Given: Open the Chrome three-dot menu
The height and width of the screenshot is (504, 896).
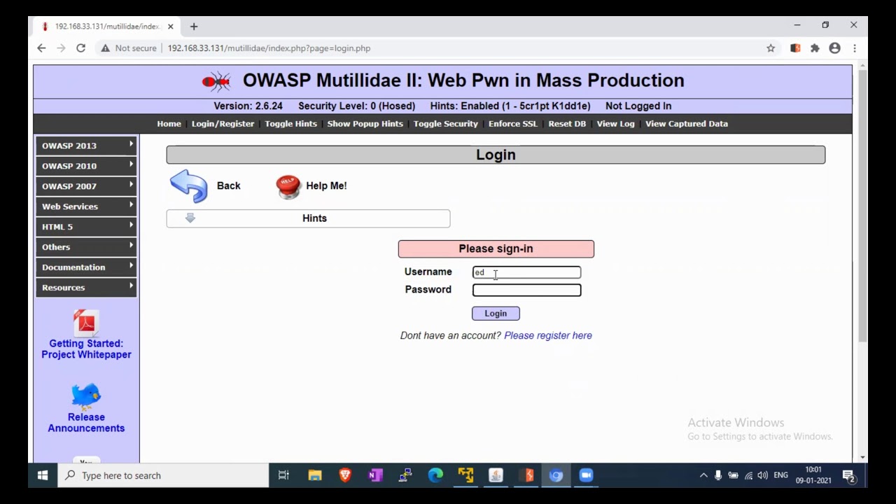Looking at the screenshot, I should click(x=855, y=48).
